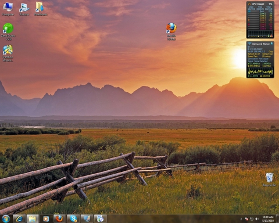This screenshot has width=279, height=223.
Task: Click the Connection: Not Secure status text
Action: 258,59
